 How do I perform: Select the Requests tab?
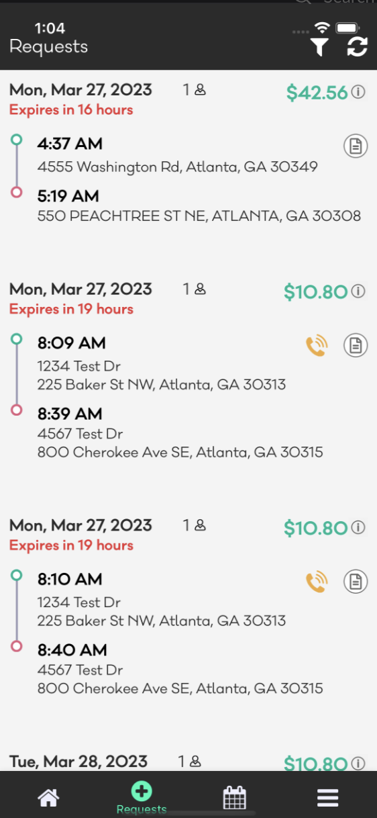click(x=142, y=797)
